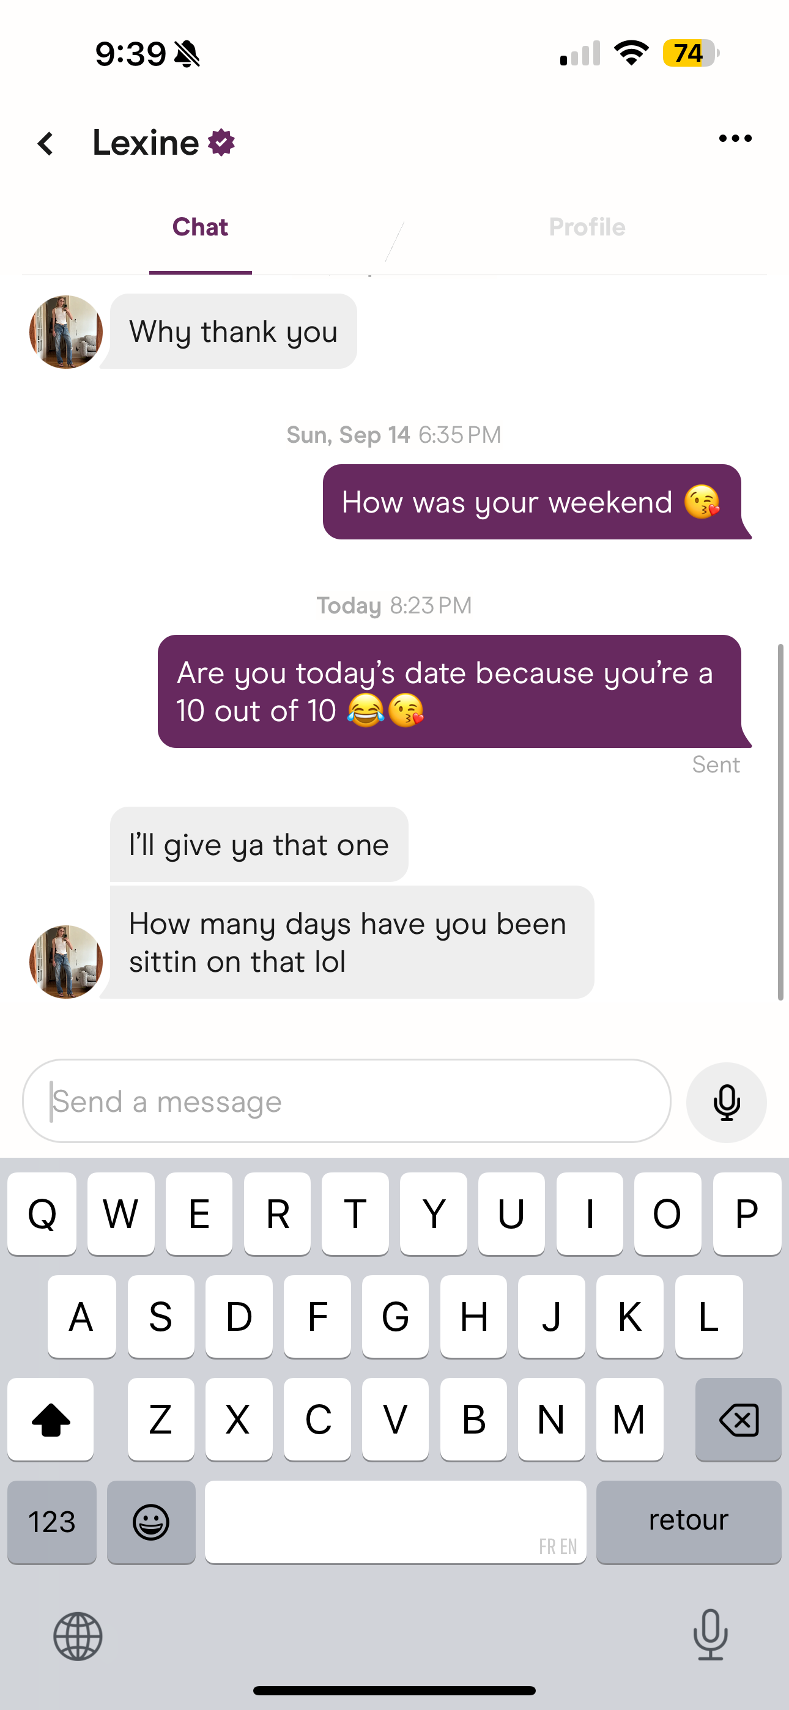789x1710 pixels.
Task: Tap the voice message microphone button
Action: tap(726, 1102)
